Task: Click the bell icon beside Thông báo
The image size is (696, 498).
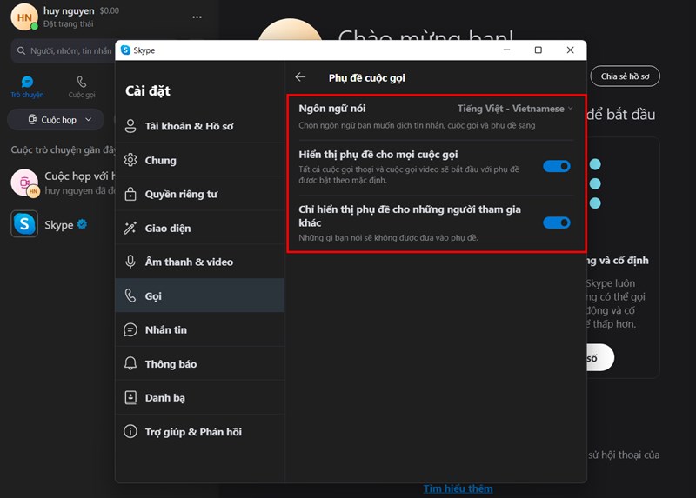Action: (x=130, y=363)
